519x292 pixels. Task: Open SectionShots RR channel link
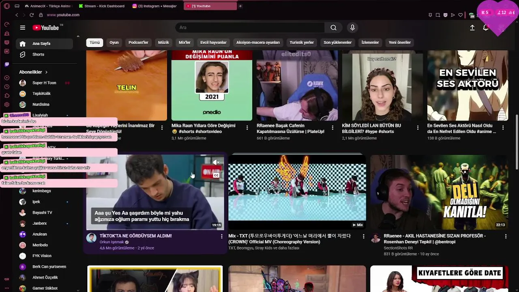(398, 248)
